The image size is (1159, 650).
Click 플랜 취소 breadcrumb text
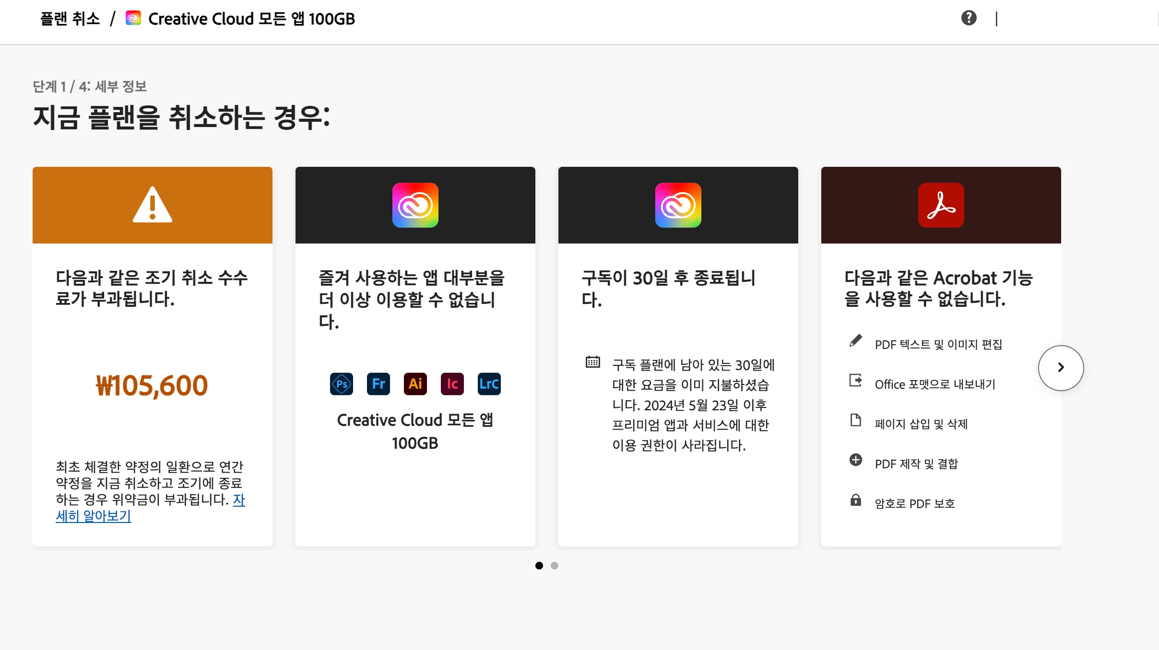click(x=70, y=19)
